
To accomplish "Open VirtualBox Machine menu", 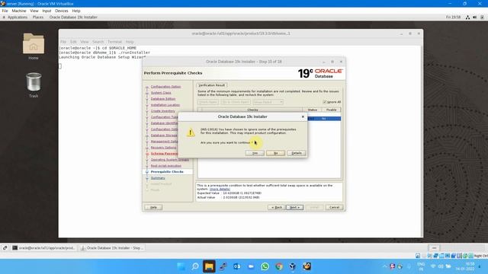I will (18, 11).
